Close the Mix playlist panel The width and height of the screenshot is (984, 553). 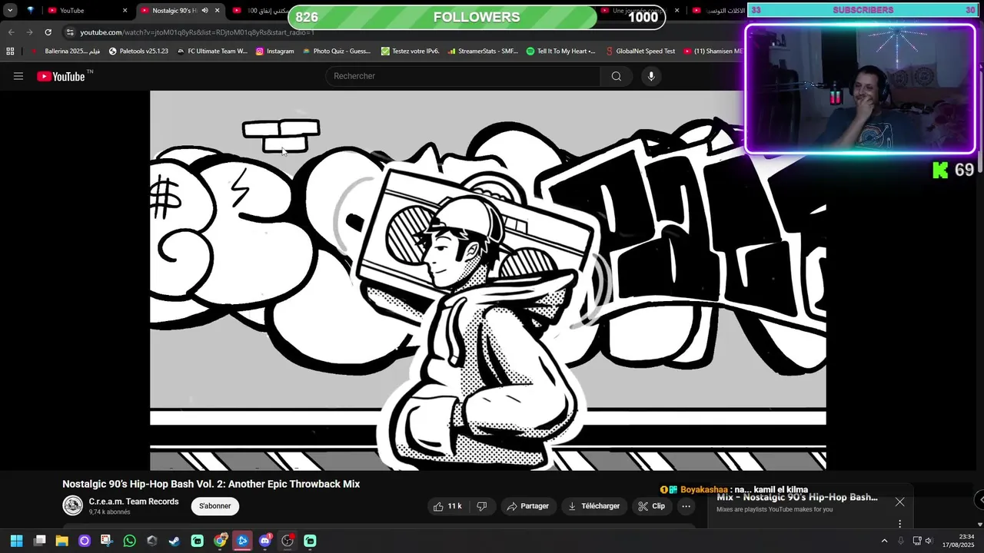click(x=899, y=502)
